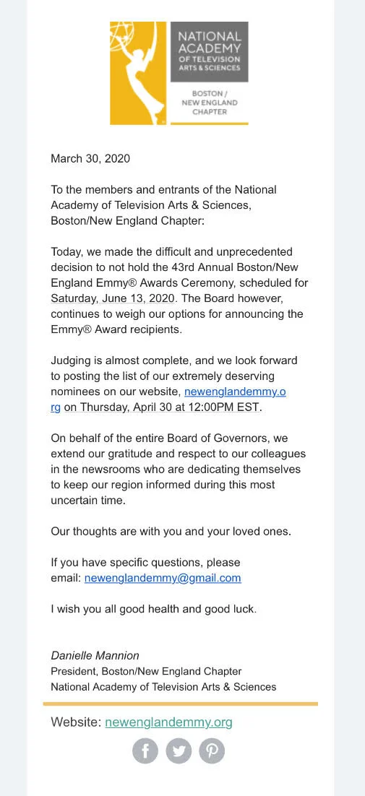The width and height of the screenshot is (365, 796).
Task: Open the Twitter bird icon
Action: point(179,750)
